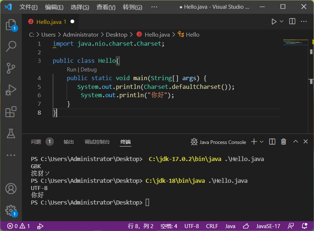Change indentation via 空格: 4
Viewport: 314px width, 231px height.
tap(169, 226)
